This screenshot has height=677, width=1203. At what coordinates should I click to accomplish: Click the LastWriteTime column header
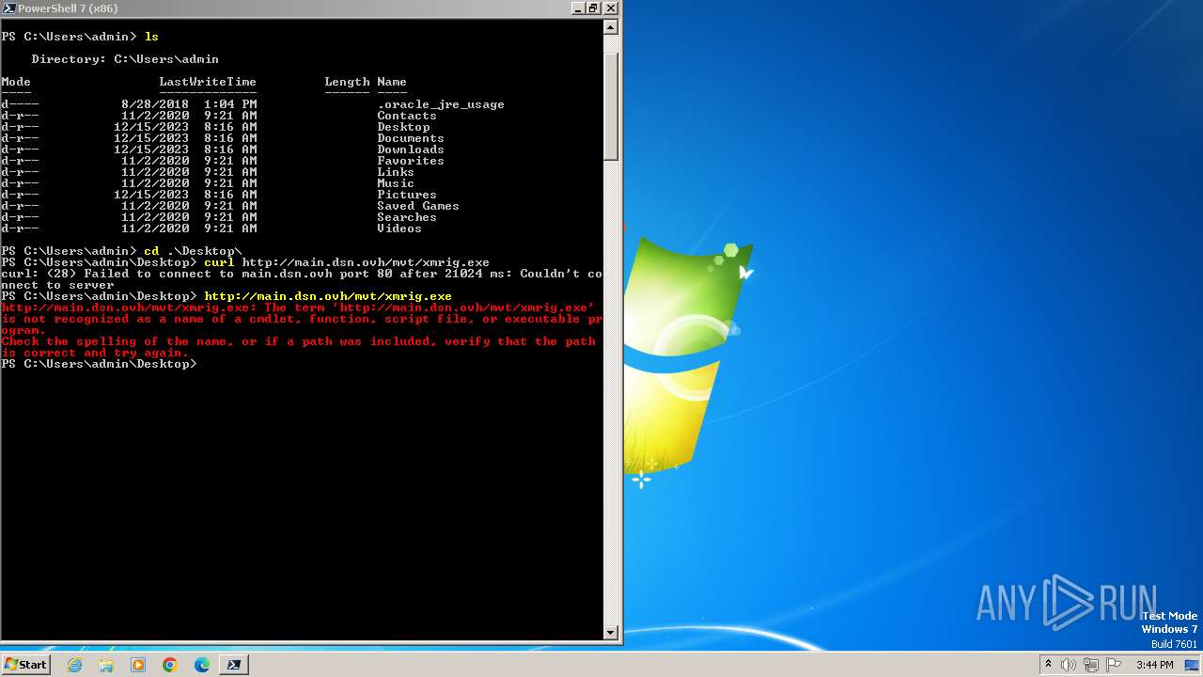pos(208,82)
